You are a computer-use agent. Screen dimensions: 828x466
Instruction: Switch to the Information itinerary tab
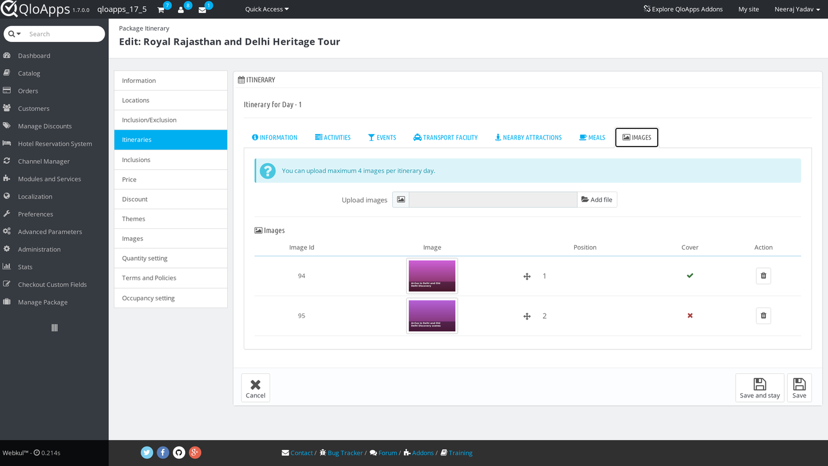tap(274, 138)
